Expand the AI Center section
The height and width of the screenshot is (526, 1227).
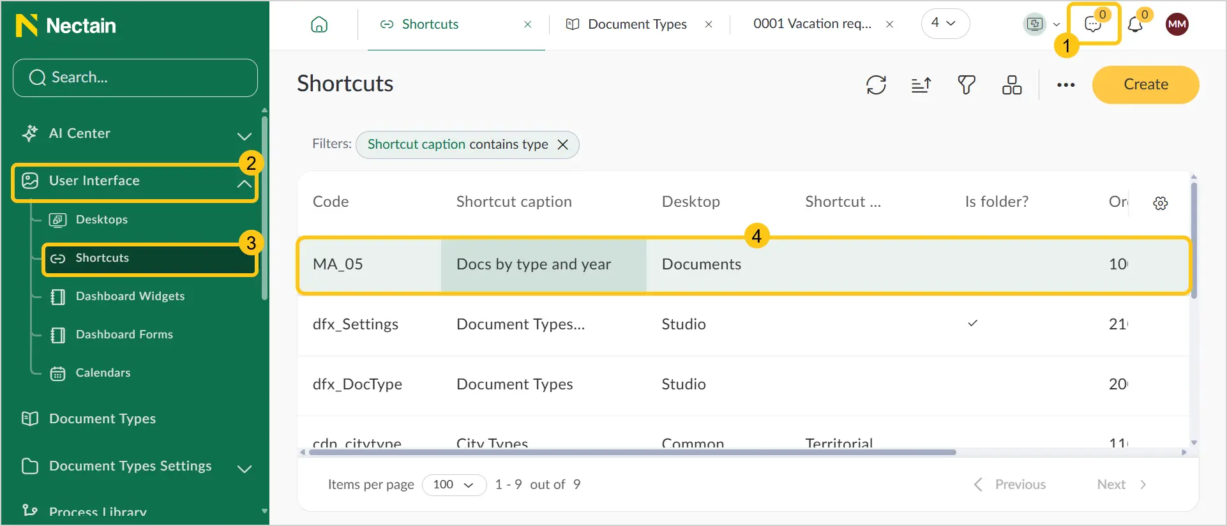pyautogui.click(x=244, y=135)
